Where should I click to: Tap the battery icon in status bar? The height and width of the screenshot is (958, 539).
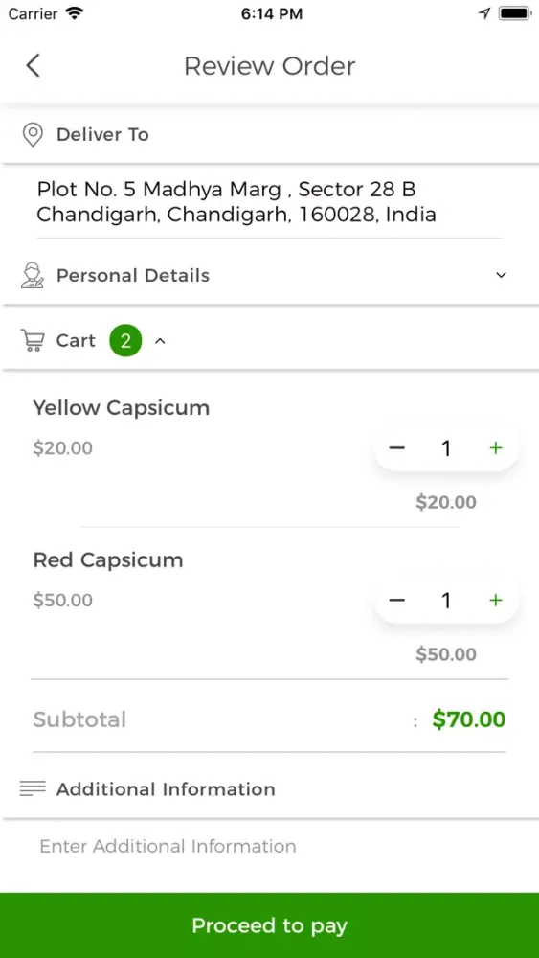514,13
